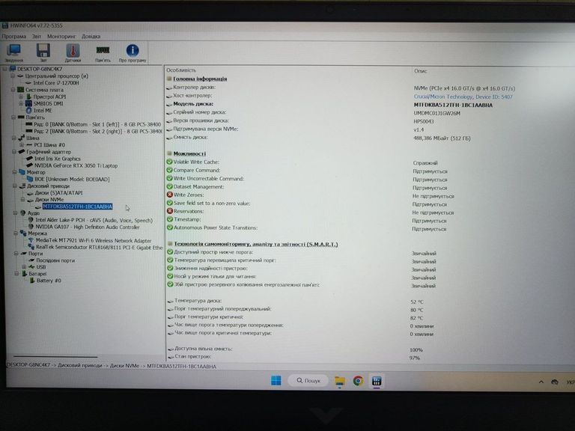
Task: Click the Особливість column header
Action: [x=181, y=70]
